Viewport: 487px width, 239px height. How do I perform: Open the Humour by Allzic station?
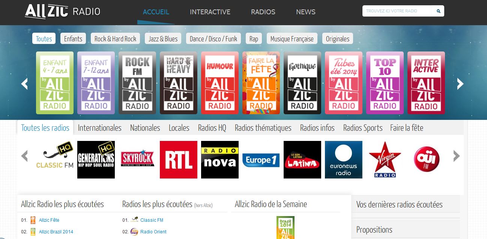point(220,83)
